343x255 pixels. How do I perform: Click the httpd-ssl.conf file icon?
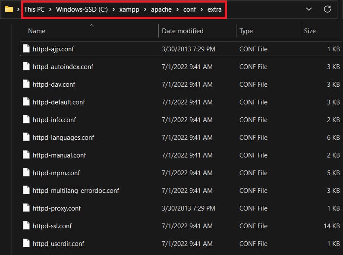pyautogui.click(x=26, y=226)
